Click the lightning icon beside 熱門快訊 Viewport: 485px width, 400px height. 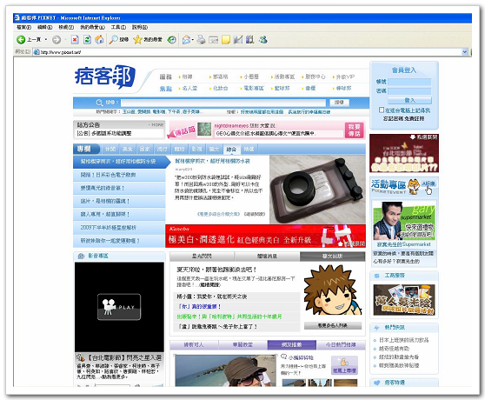tap(376, 327)
